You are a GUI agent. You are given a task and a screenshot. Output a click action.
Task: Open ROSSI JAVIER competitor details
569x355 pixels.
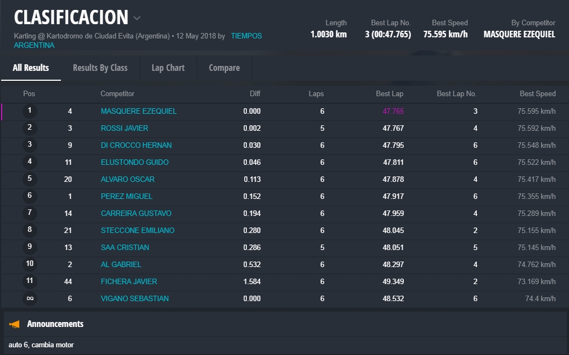(125, 128)
